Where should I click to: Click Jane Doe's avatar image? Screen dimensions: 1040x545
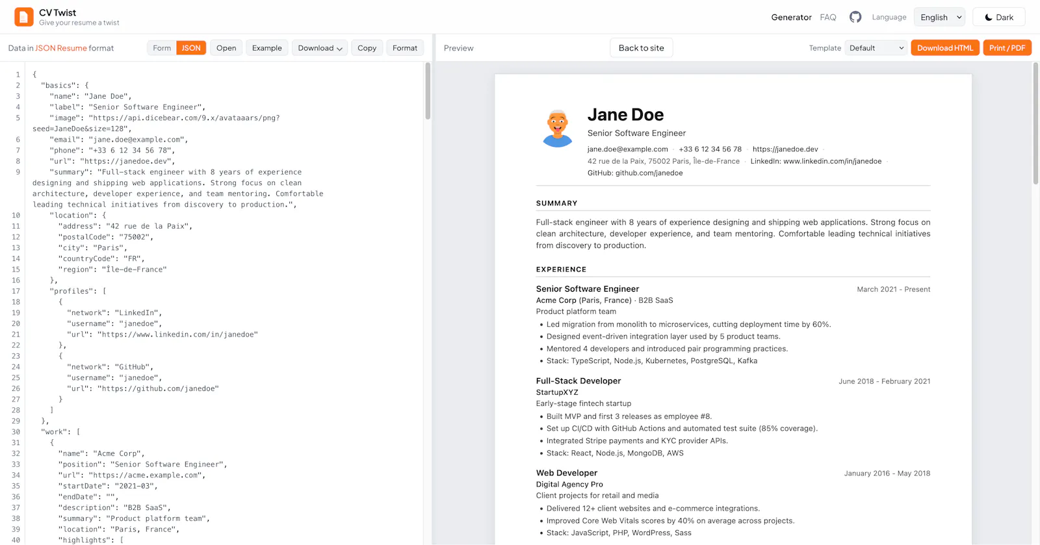pyautogui.click(x=558, y=128)
